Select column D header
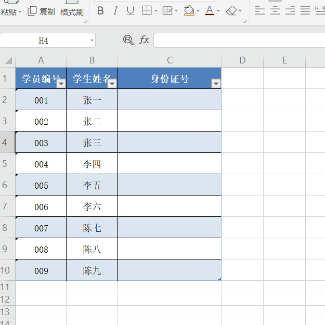This screenshot has width=325, height=325. 242,60
